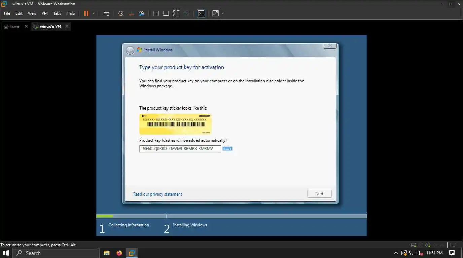This screenshot has width=463, height=258.
Task: Show hidden tray icons chevron
Action: (396, 253)
